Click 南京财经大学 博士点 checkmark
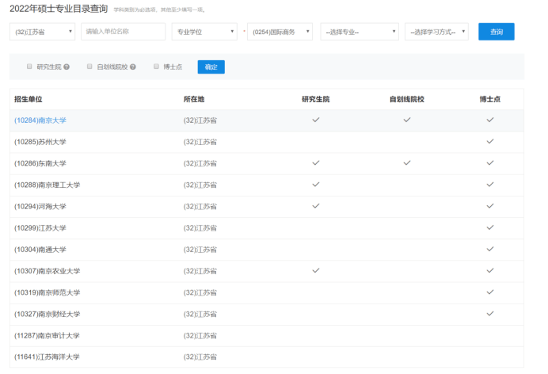 pyautogui.click(x=490, y=314)
